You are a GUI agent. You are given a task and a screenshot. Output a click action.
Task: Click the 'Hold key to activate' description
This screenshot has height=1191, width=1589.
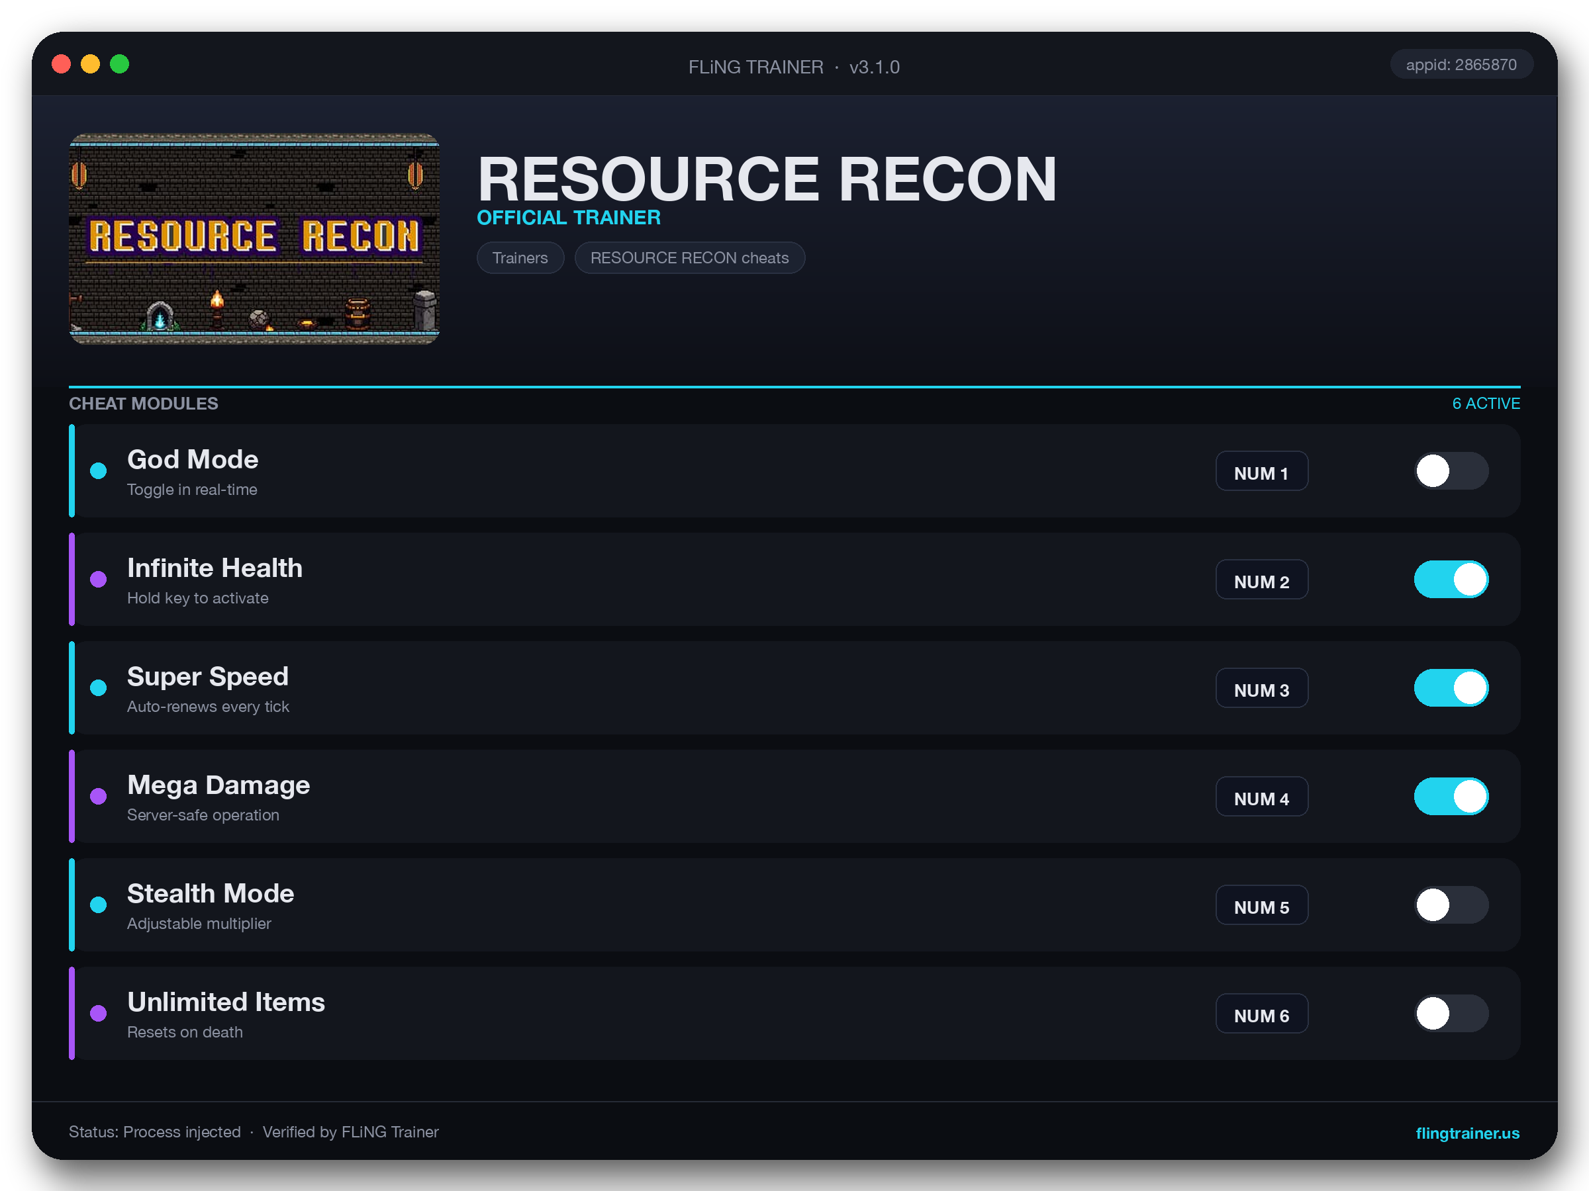click(x=197, y=598)
